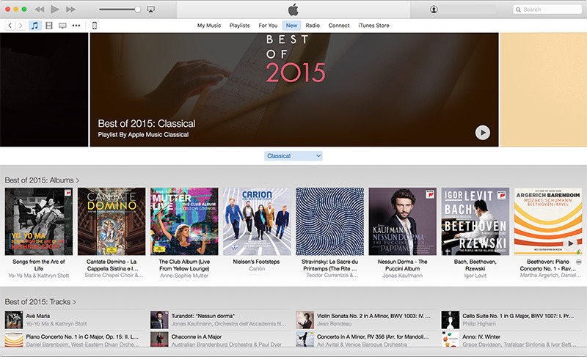This screenshot has width=587, height=357.
Task: Click Chaconne in A Major track artwork
Action: point(159,339)
